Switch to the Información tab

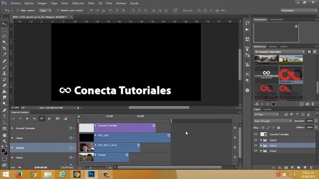(276, 19)
